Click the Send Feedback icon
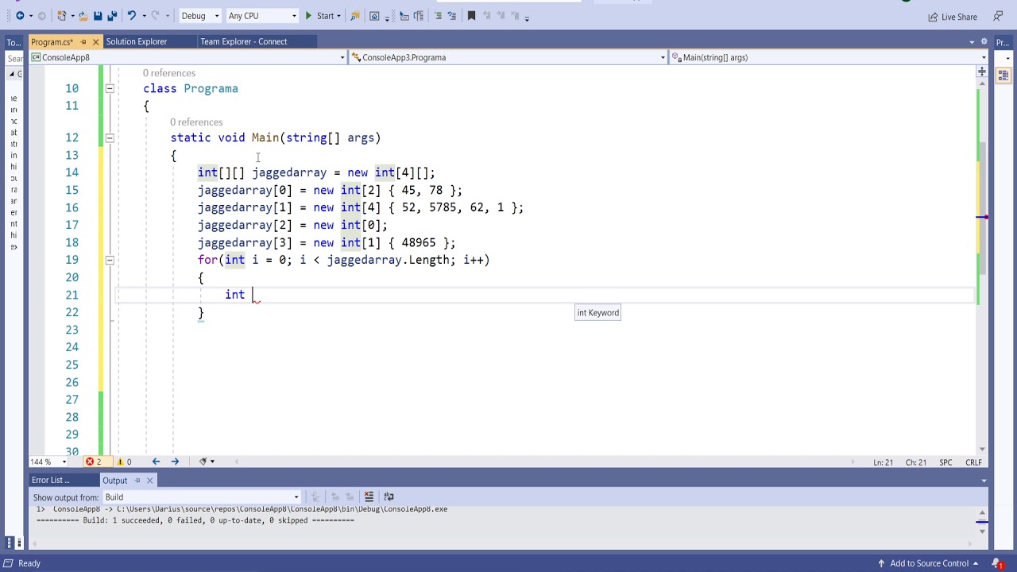The height and width of the screenshot is (572, 1017). coord(998,17)
